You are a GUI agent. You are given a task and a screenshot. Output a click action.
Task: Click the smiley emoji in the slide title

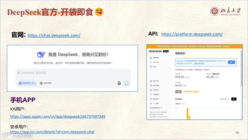99,12
